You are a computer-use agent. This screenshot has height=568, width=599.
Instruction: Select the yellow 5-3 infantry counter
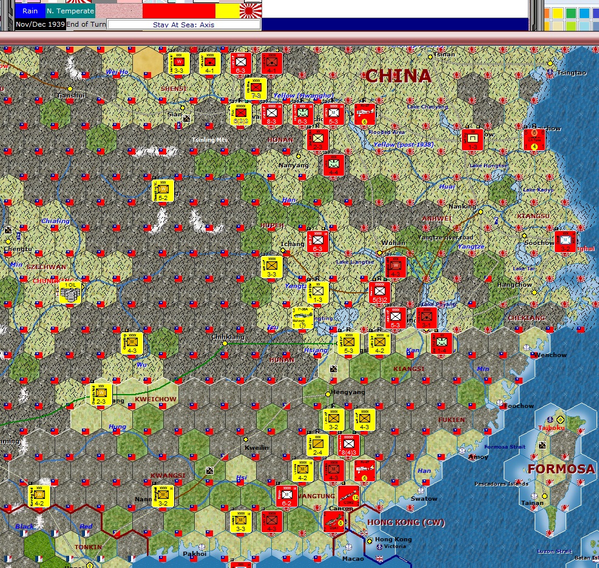[x=349, y=343]
